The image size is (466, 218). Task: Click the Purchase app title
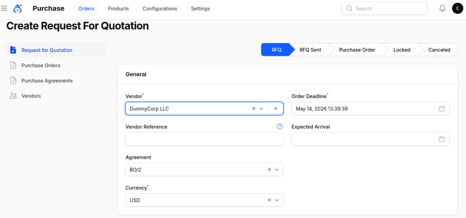click(x=48, y=8)
